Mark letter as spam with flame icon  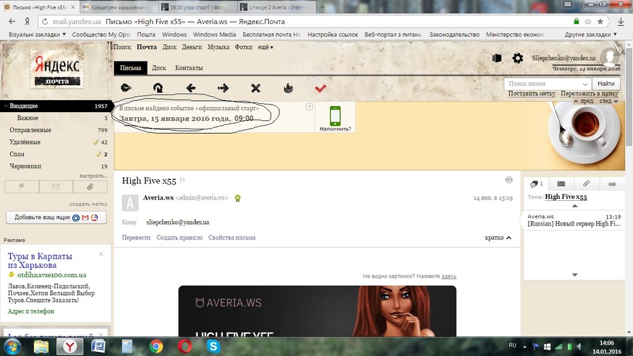click(x=288, y=88)
